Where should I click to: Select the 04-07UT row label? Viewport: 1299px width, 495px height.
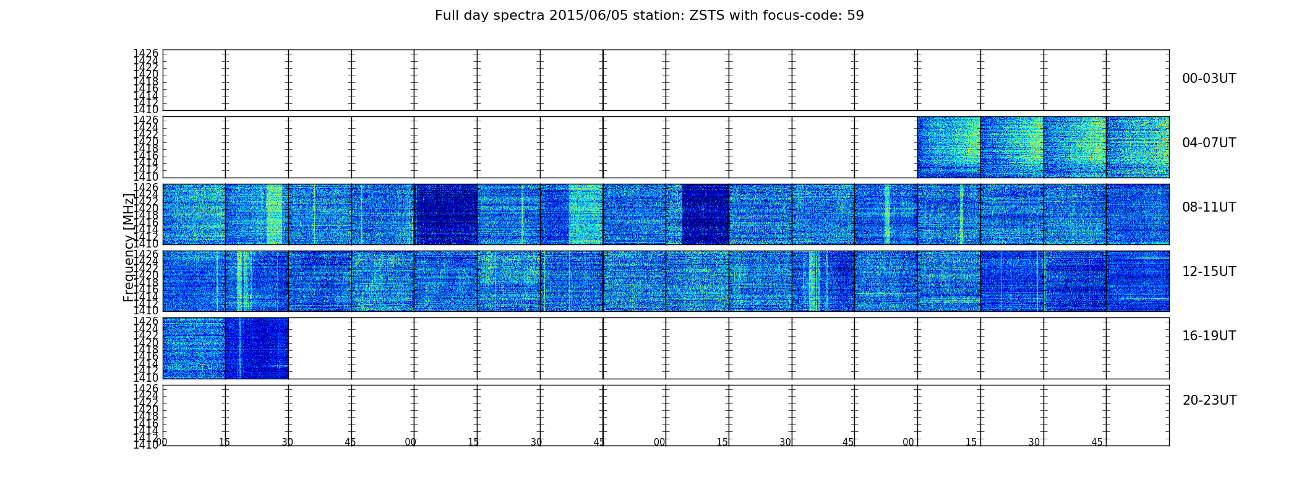pos(1209,143)
